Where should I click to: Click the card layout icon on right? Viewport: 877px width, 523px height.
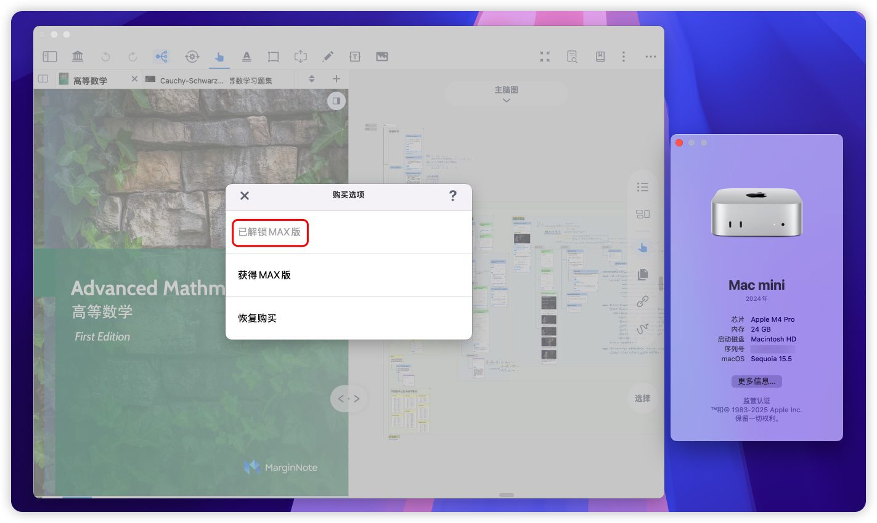coord(643,214)
